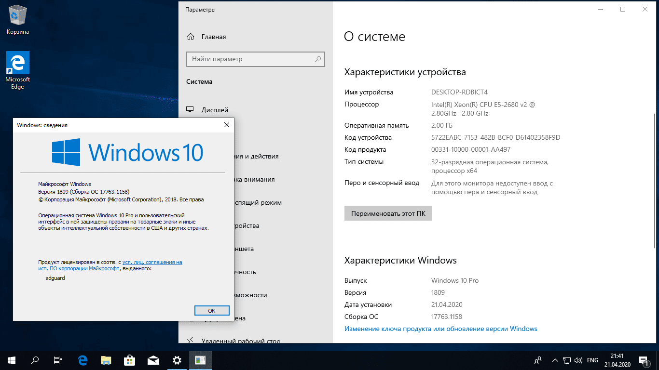The height and width of the screenshot is (370, 659).
Task: Open File Explorer from the taskbar
Action: click(106, 360)
